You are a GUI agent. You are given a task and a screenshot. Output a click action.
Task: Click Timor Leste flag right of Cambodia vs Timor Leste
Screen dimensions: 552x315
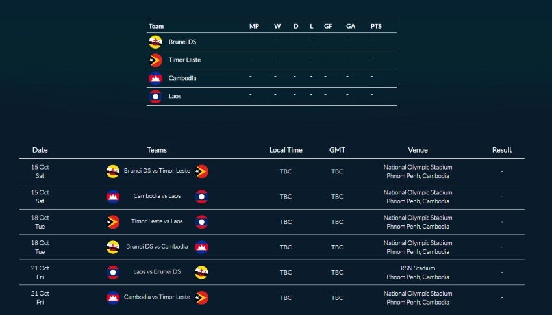[202, 297]
